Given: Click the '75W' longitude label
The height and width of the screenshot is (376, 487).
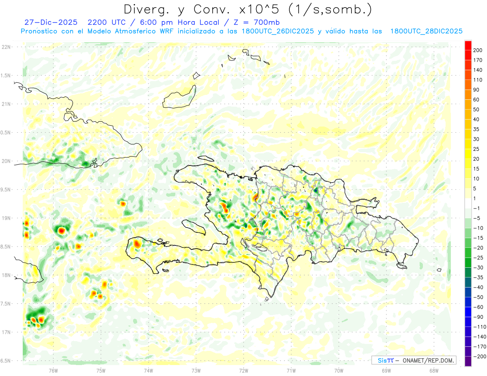Looking at the screenshot, I should pyautogui.click(x=101, y=371).
